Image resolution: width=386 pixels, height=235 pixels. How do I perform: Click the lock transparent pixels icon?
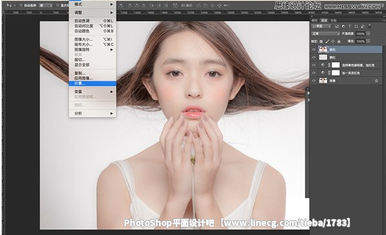(321, 41)
